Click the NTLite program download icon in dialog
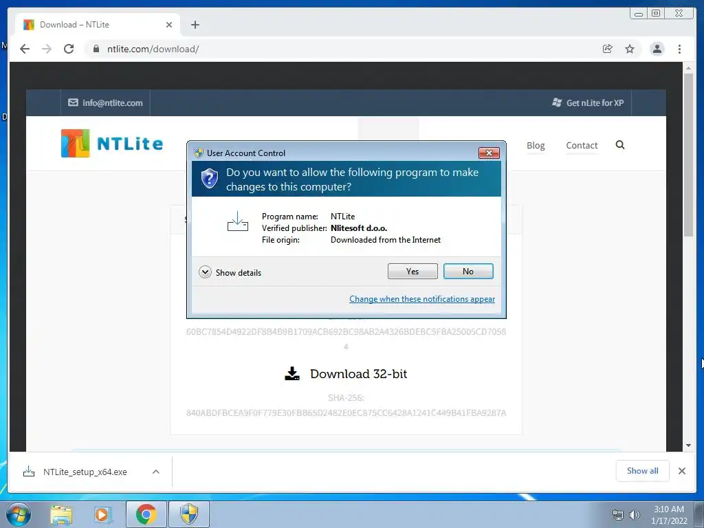The width and height of the screenshot is (704, 528). tap(237, 222)
